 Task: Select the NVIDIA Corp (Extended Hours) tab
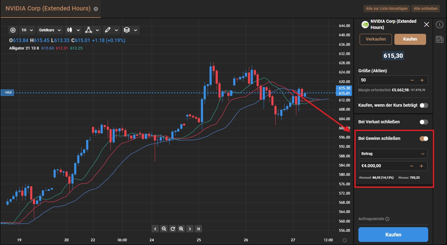(x=48, y=9)
